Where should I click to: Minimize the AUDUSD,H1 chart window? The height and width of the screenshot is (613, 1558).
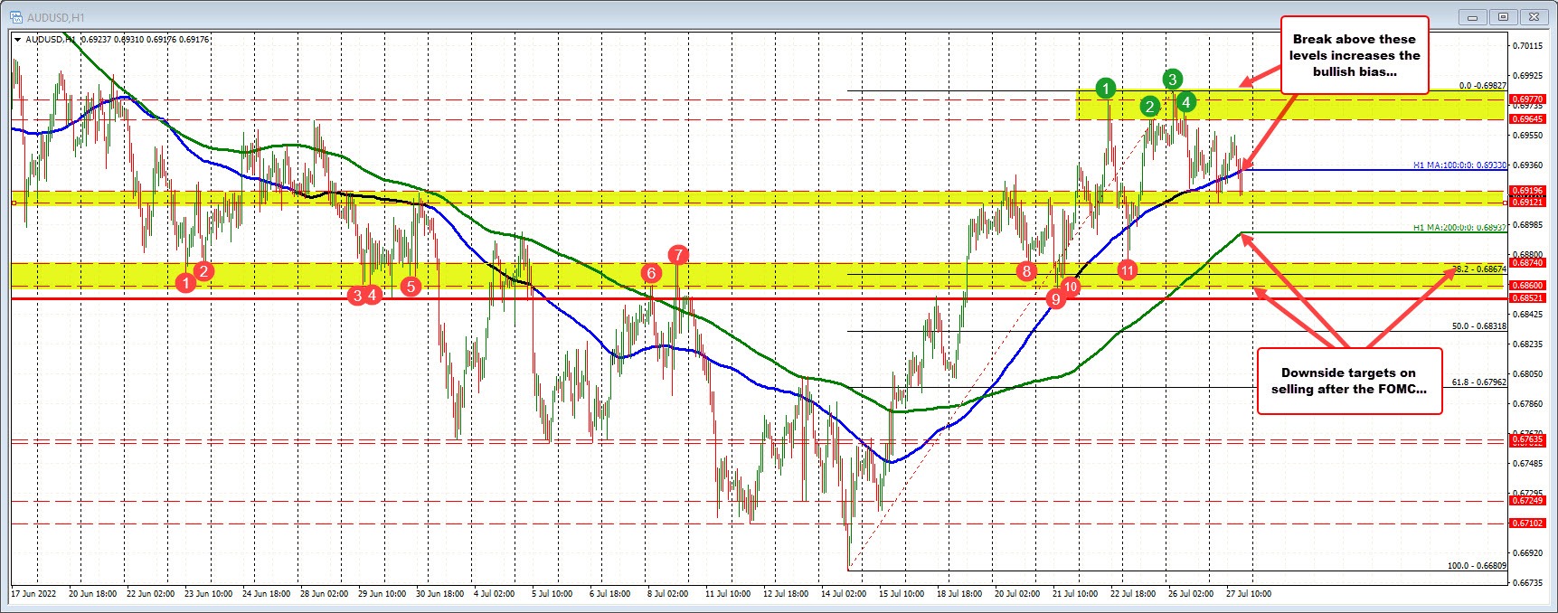coord(1474,16)
